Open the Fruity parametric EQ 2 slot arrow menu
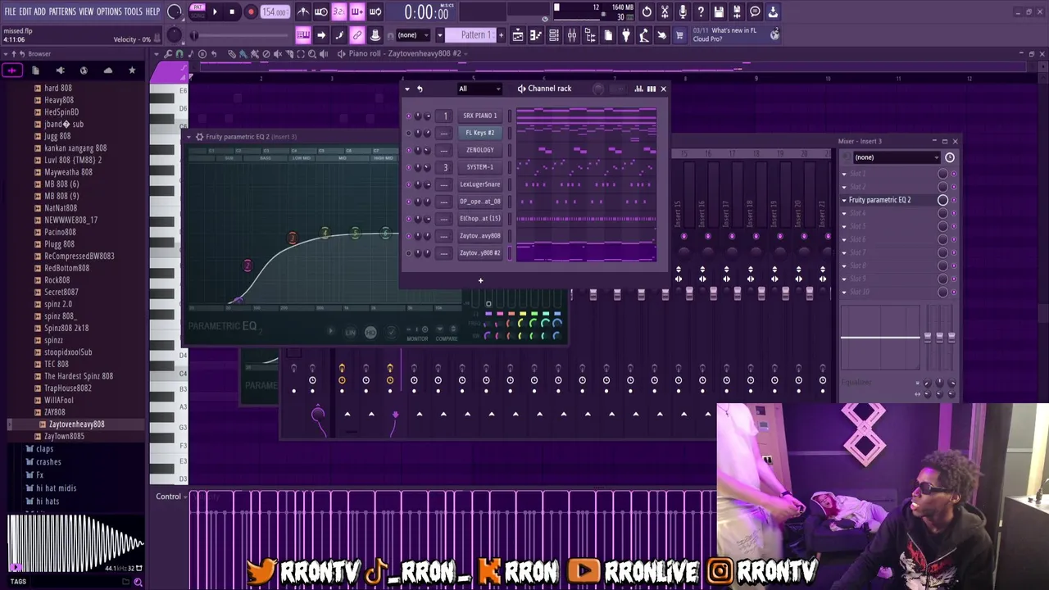Image resolution: width=1049 pixels, height=590 pixels. 844,200
